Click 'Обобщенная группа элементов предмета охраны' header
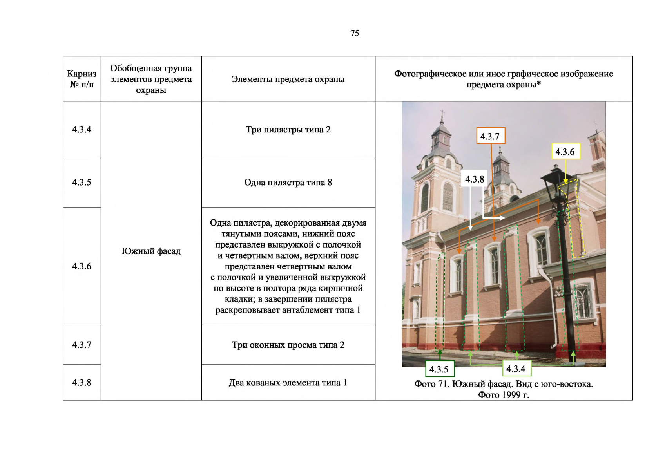The image size is (665, 470). [x=151, y=79]
